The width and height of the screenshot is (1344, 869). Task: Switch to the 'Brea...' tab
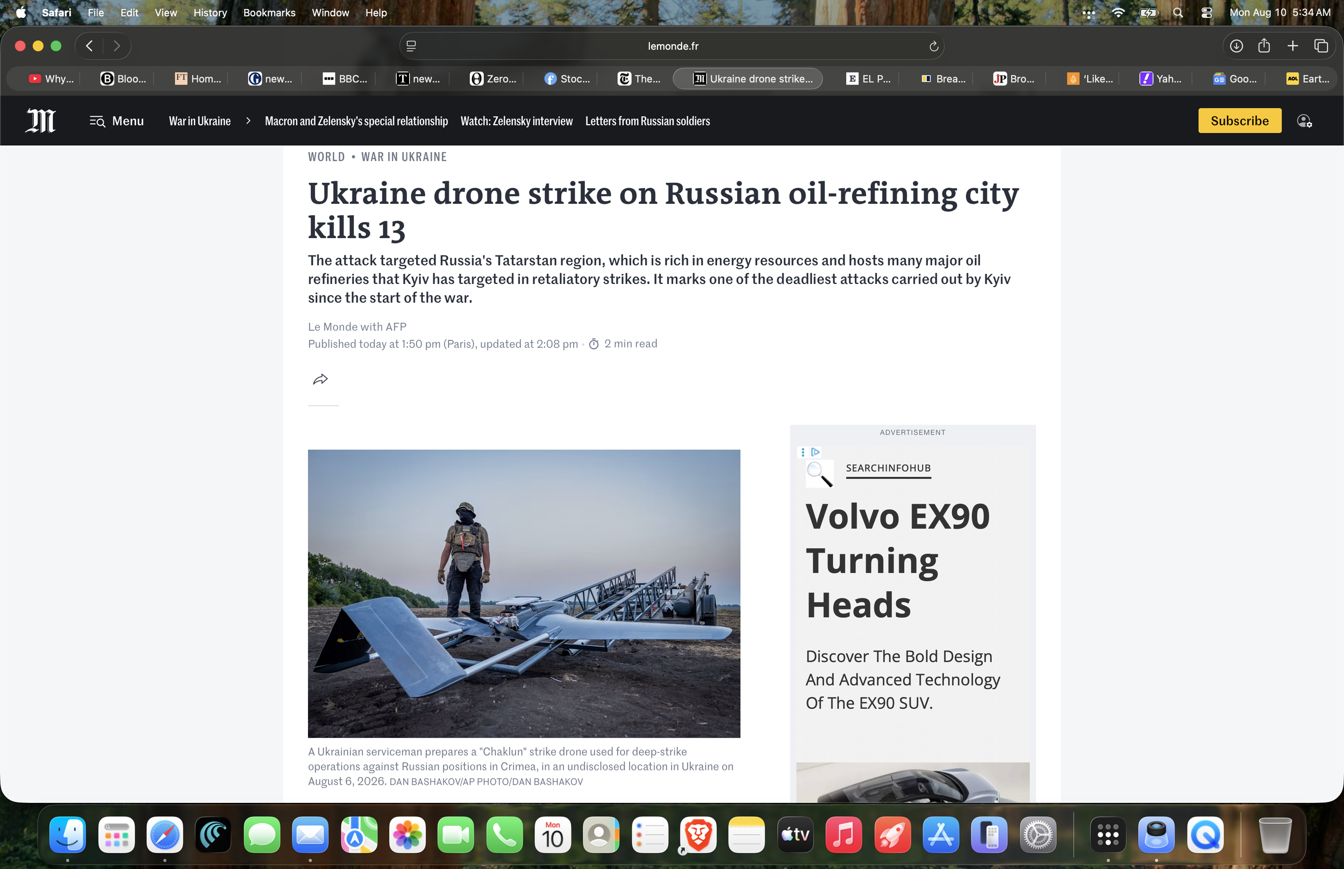click(943, 79)
